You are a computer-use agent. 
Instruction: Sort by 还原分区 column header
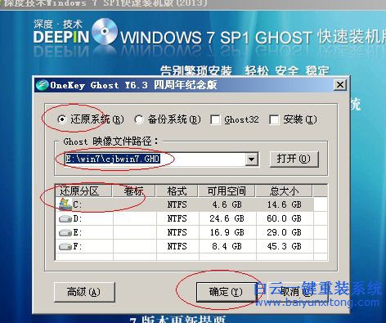(x=83, y=191)
